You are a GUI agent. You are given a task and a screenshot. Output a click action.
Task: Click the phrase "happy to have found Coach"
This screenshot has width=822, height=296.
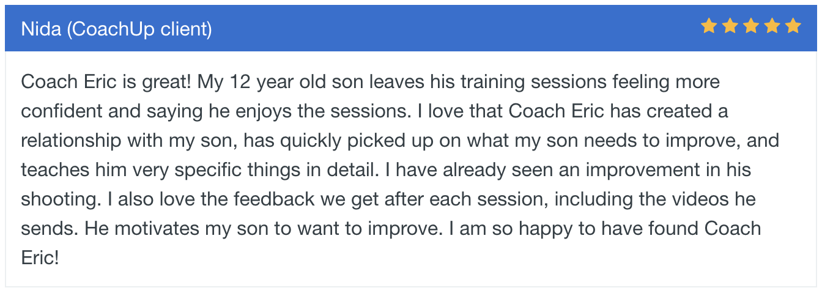coord(642,229)
